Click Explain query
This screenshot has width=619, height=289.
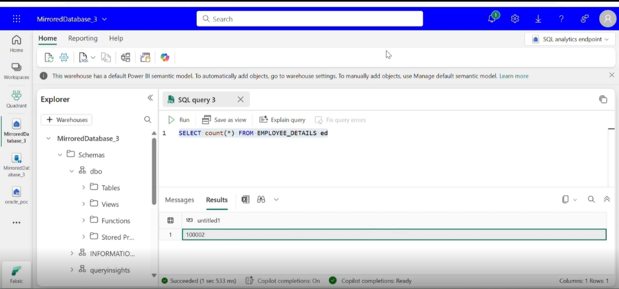tap(282, 120)
